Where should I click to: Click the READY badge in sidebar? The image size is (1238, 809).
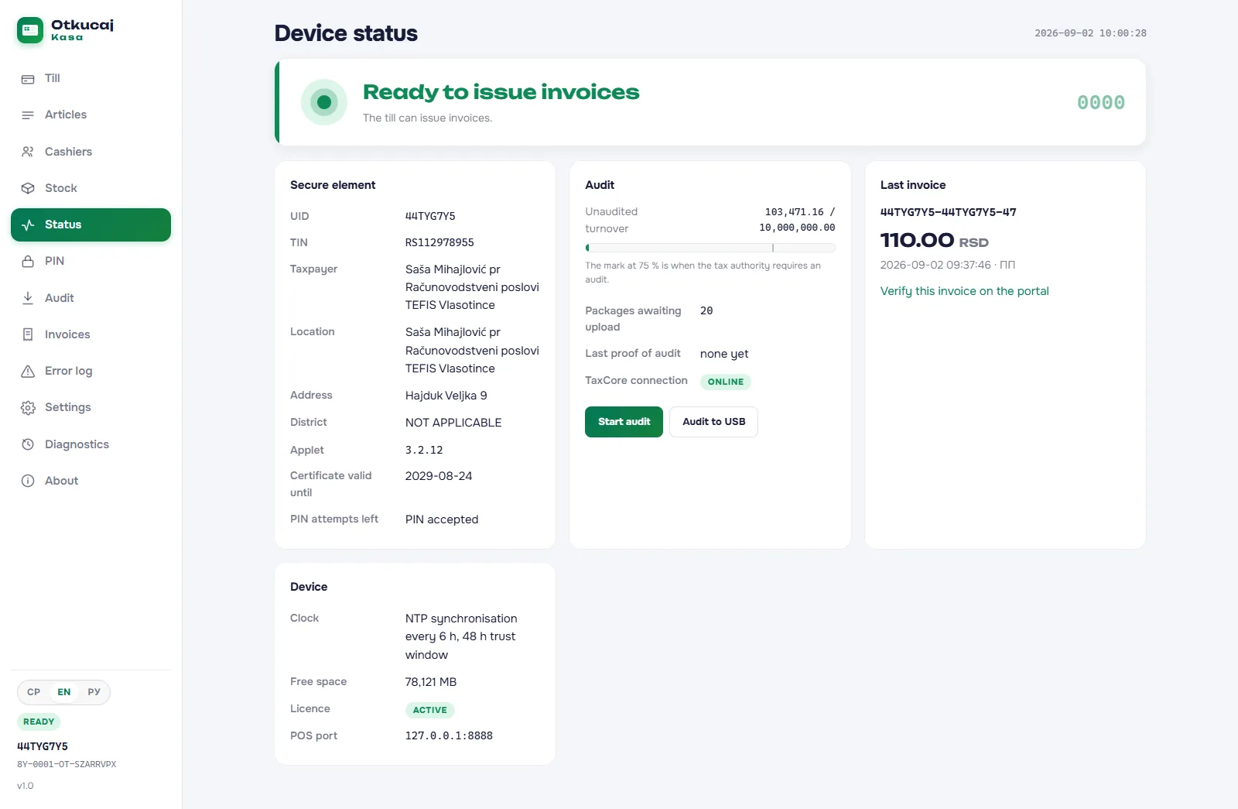(39, 722)
